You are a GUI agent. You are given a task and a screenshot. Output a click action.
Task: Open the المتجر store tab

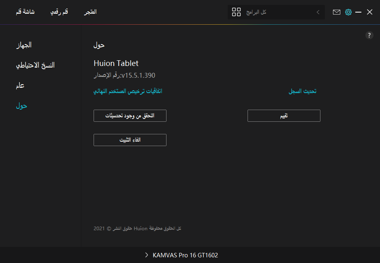coord(90,12)
